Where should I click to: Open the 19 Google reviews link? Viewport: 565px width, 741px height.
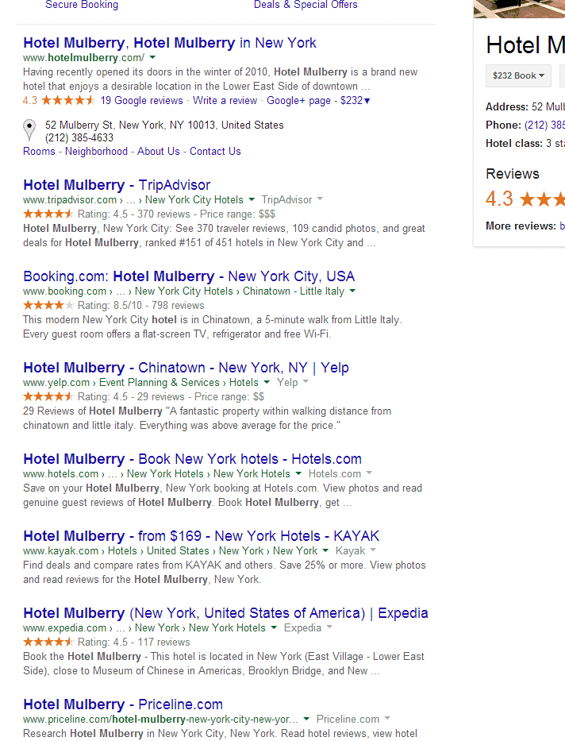142,101
